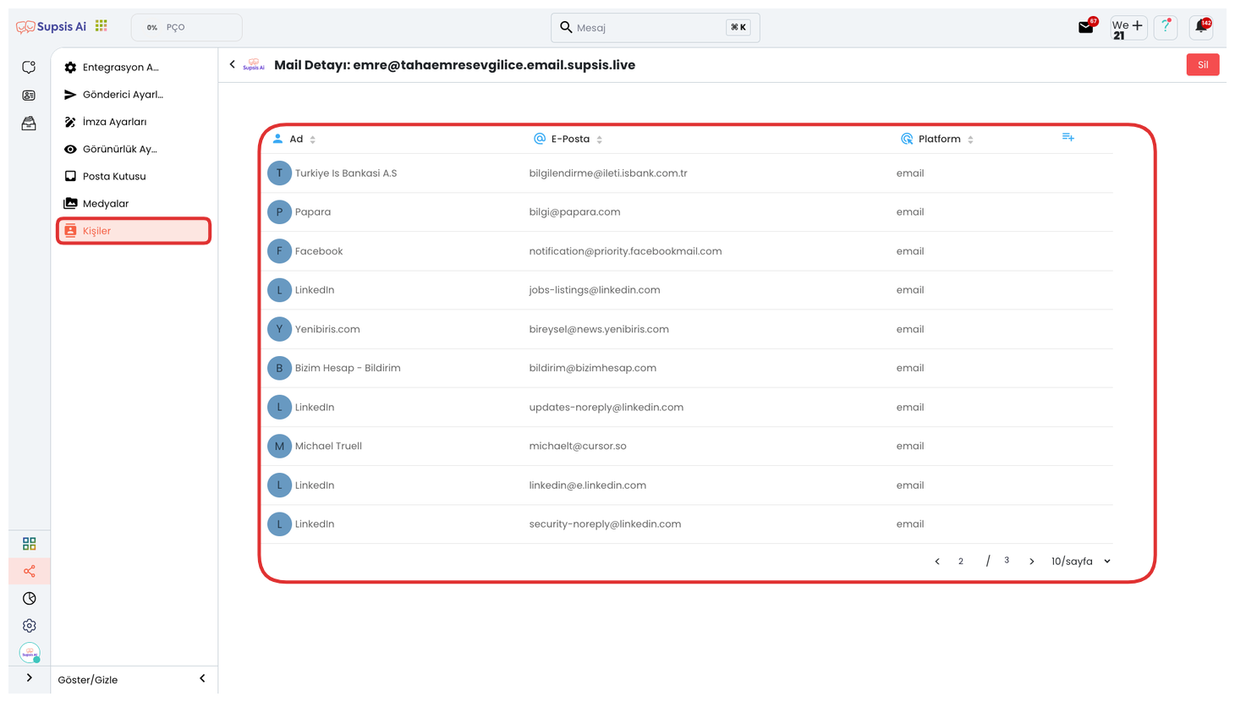Viewport: 1235px width, 702px height.
Task: Select Yenibiris.com contact name
Action: tap(327, 329)
